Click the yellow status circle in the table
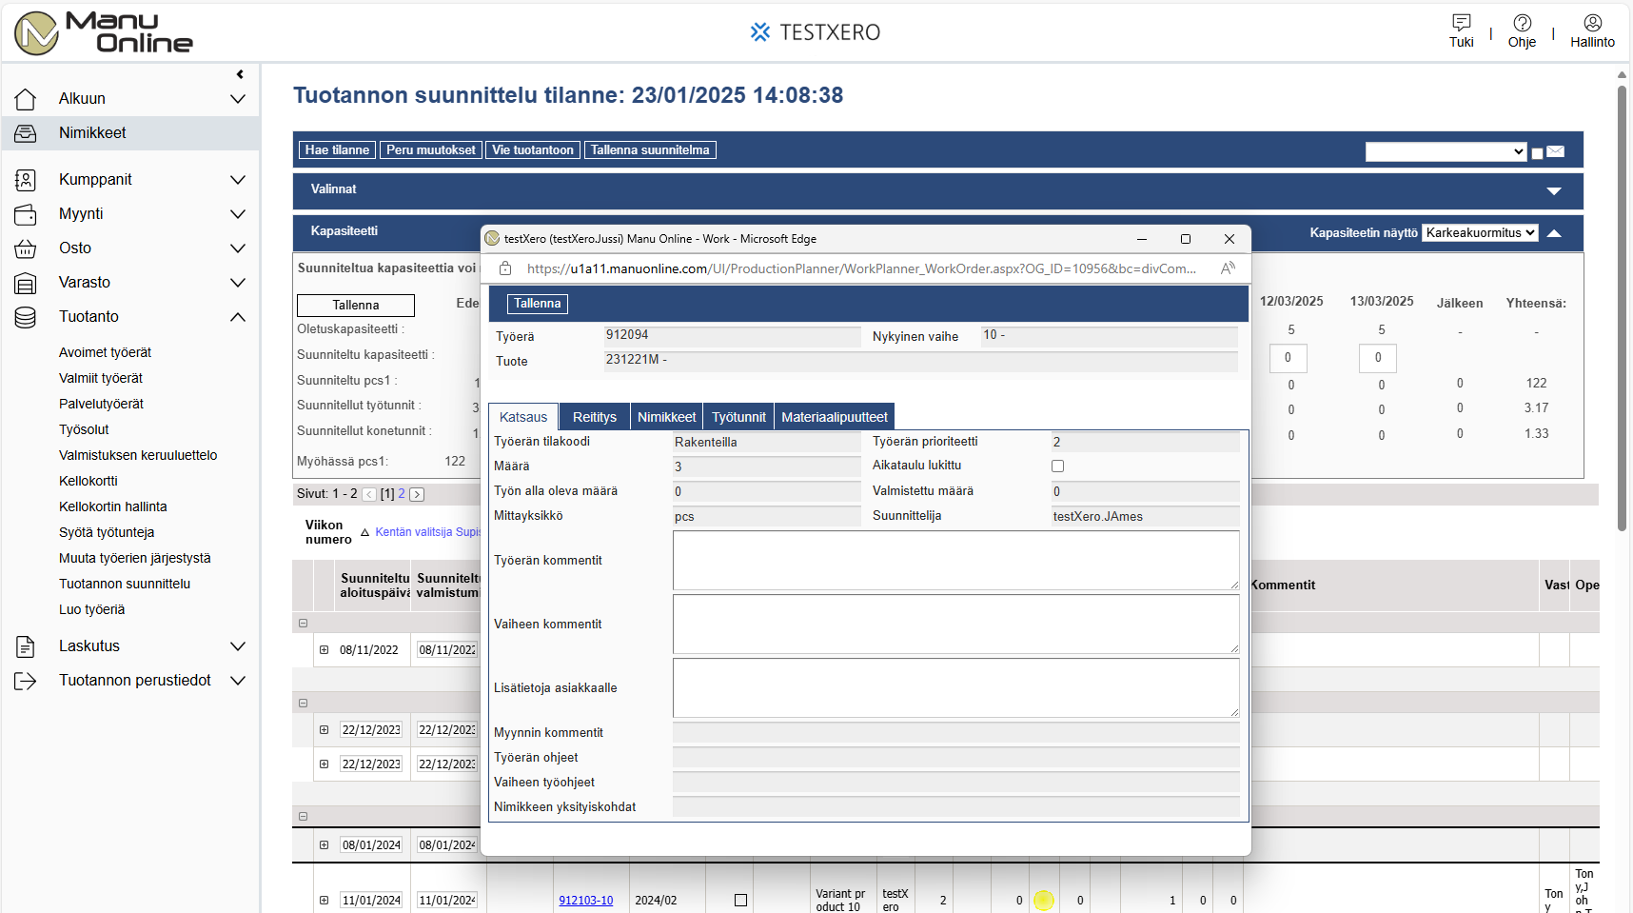The width and height of the screenshot is (1633, 913). [1044, 901]
